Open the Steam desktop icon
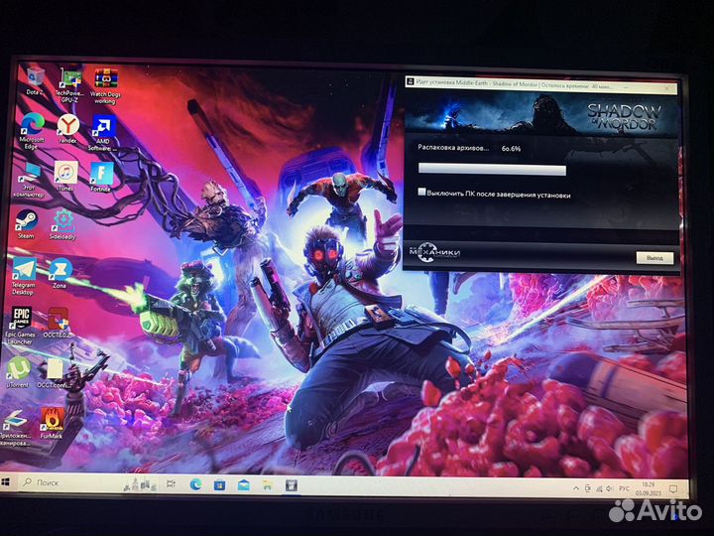Screen dimensions: 714x536 [x=27, y=220]
